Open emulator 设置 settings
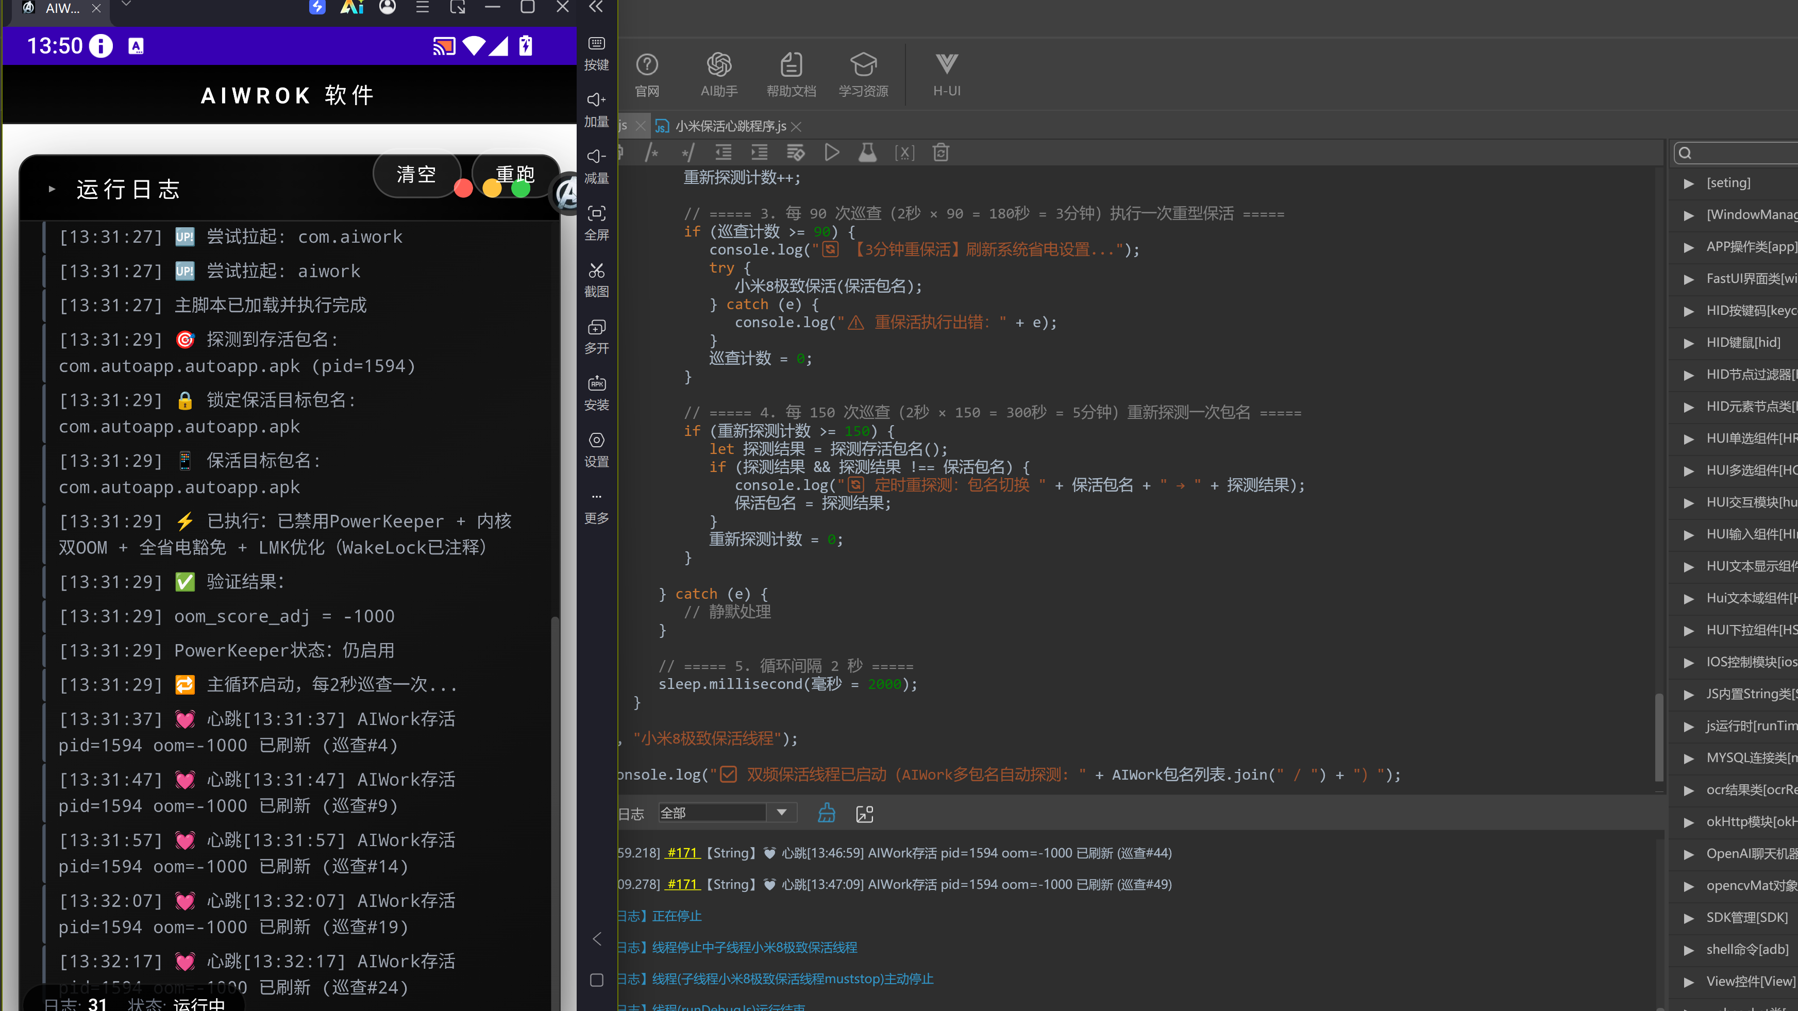 tap(597, 449)
